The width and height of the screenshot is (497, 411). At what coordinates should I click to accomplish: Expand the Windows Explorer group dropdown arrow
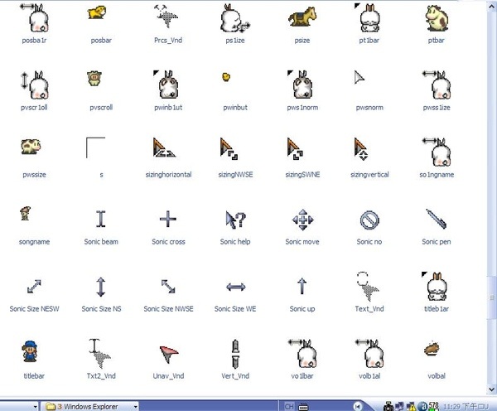[136, 406]
